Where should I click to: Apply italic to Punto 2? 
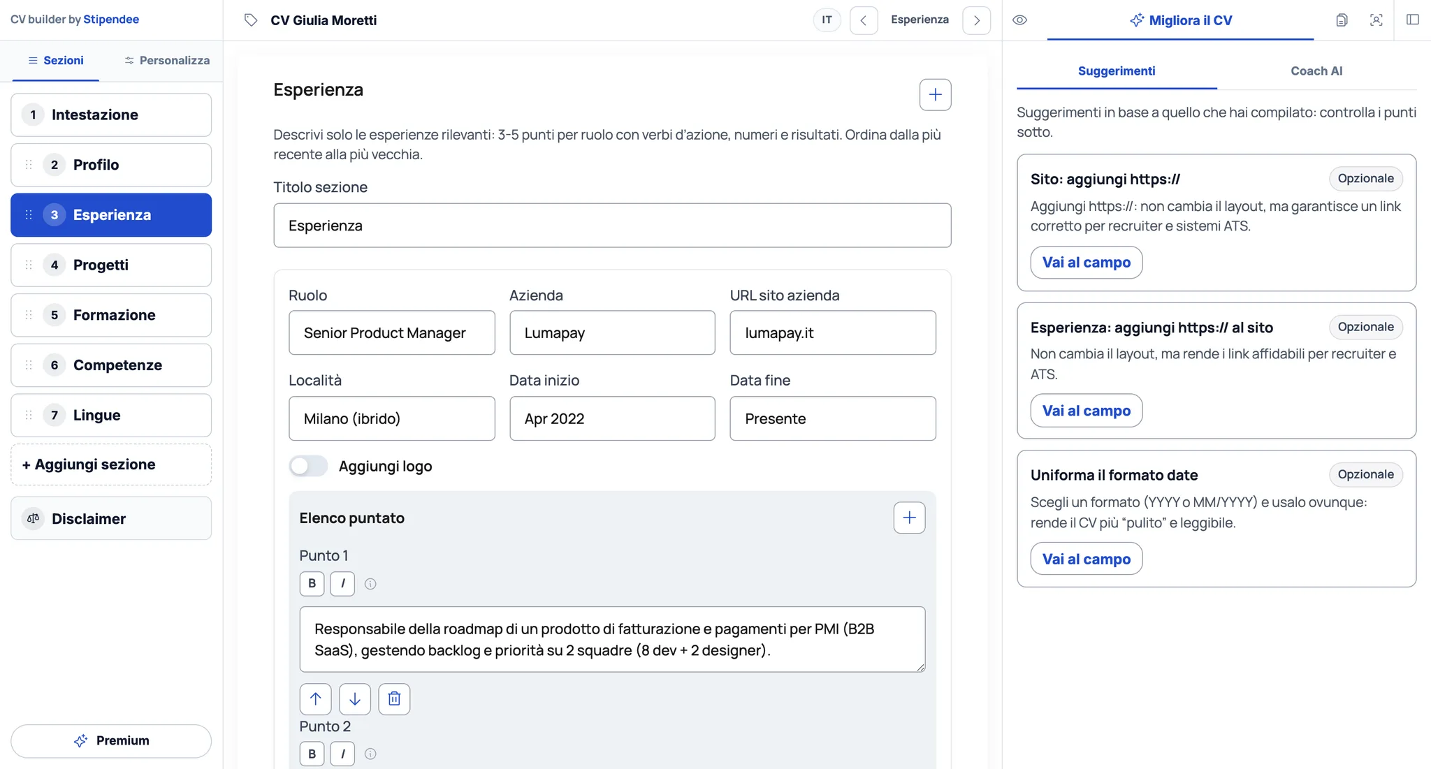point(342,754)
